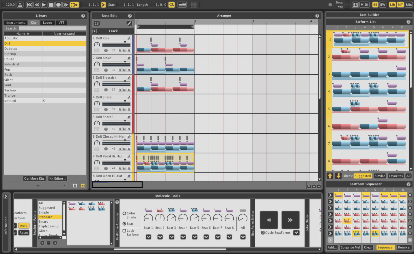Zoom in using the magnifier icon below the Arranger
This screenshot has width=414, height=254.
point(309,186)
